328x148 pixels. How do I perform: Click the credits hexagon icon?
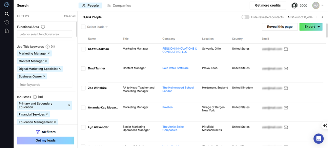click(x=295, y=6)
